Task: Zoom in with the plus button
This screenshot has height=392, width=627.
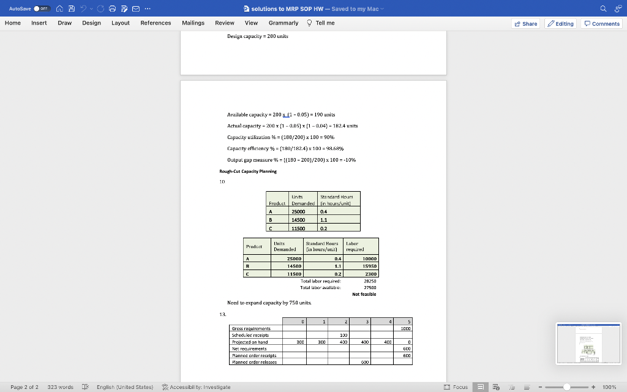Action: coord(593,387)
